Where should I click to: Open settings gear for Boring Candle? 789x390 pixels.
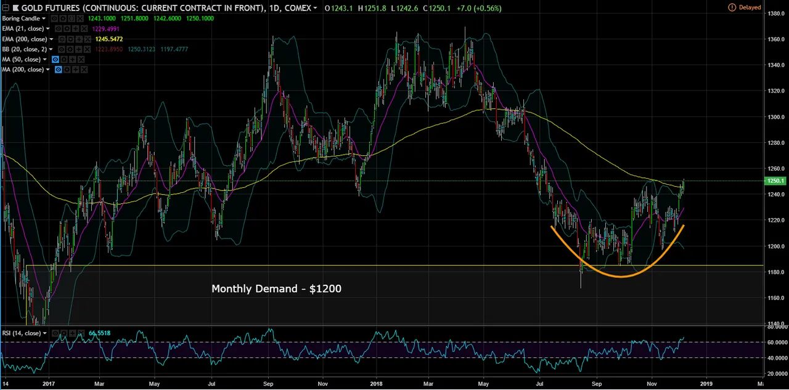(63, 18)
